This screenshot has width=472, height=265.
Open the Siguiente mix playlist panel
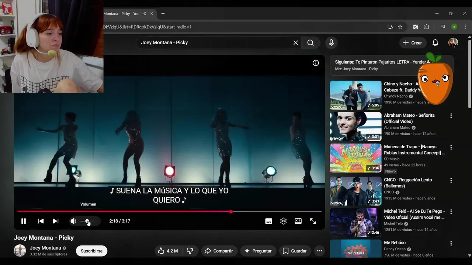[392, 66]
